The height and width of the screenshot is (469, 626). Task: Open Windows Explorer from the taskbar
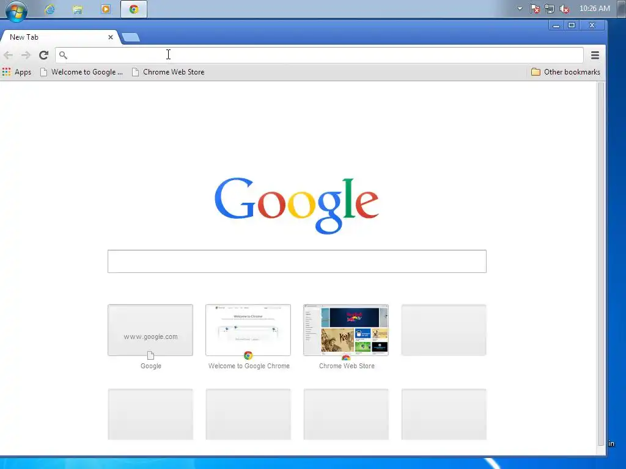click(78, 9)
